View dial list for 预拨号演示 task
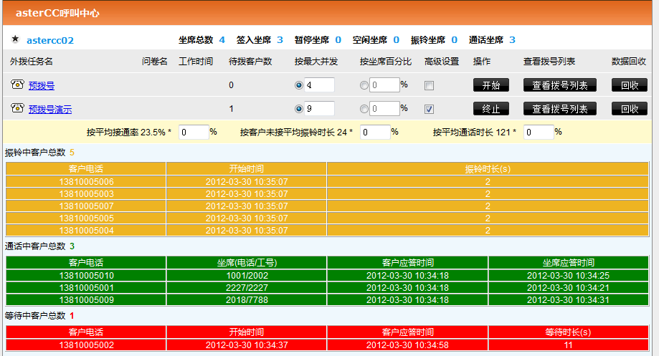 pos(559,109)
